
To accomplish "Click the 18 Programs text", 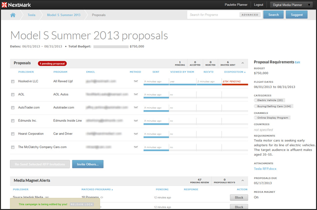I will (90, 197).
